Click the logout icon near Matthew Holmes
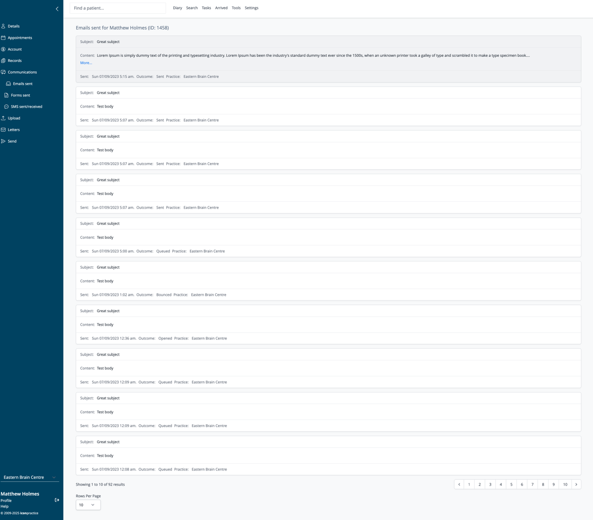The height and width of the screenshot is (520, 593). (57, 500)
